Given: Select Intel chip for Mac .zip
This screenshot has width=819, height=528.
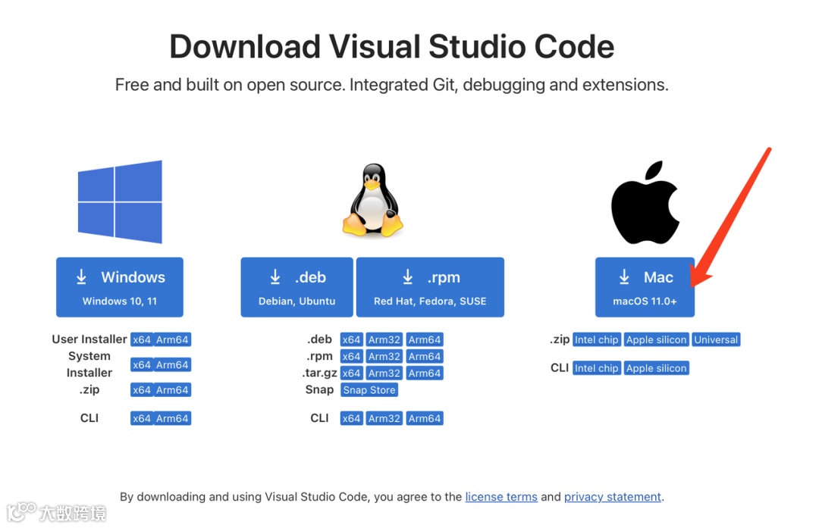Looking at the screenshot, I should pos(597,339).
